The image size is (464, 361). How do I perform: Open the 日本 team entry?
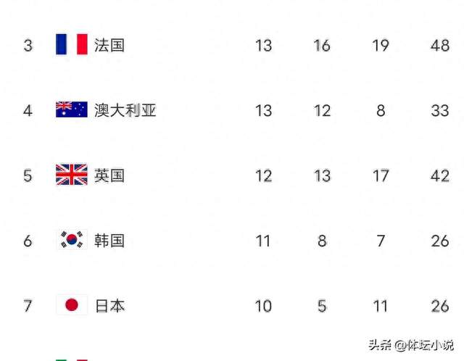point(109,306)
